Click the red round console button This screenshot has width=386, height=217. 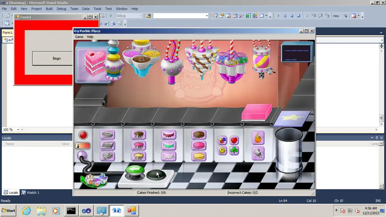83,135
